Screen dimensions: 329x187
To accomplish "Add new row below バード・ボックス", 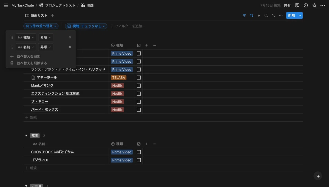I will (x=31, y=118).
